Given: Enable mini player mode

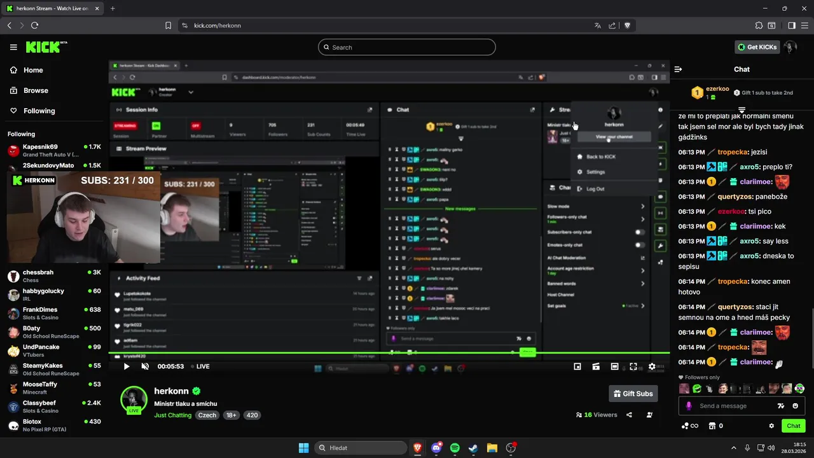Looking at the screenshot, I should pyautogui.click(x=577, y=366).
